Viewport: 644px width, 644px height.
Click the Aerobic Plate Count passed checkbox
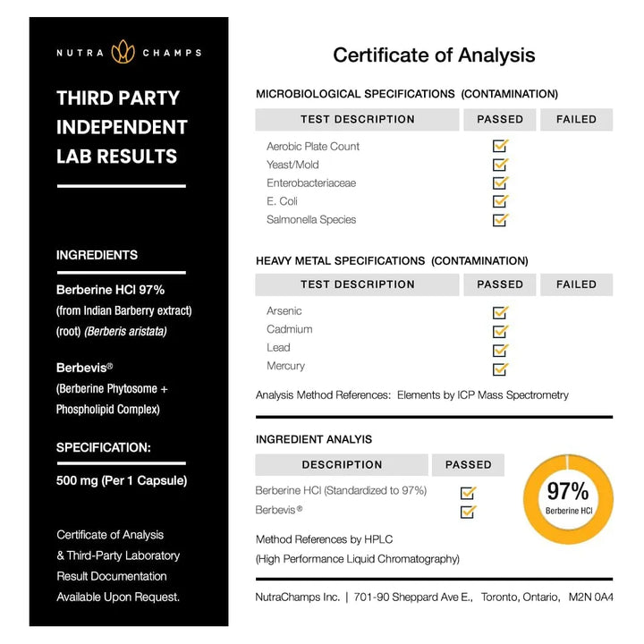[x=500, y=147]
